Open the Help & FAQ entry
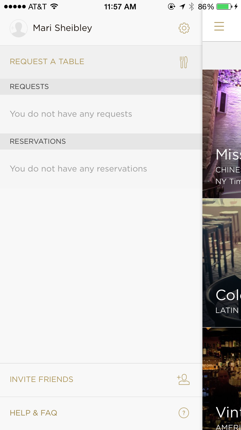The width and height of the screenshot is (241, 430). pyautogui.click(x=33, y=413)
